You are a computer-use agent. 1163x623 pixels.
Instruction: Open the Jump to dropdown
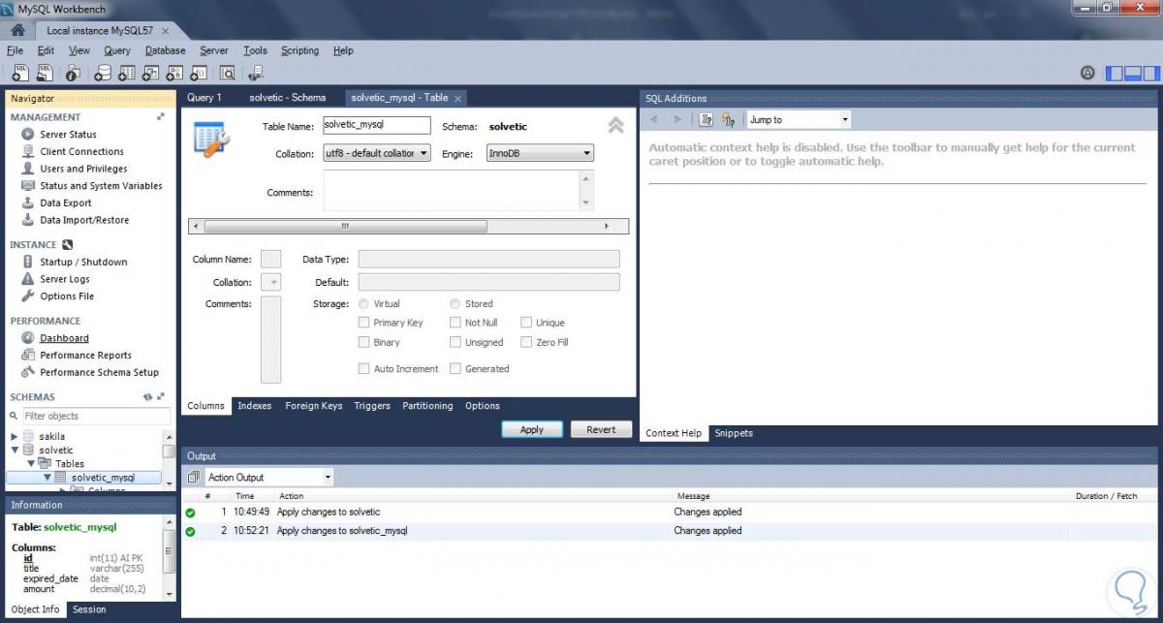(799, 119)
